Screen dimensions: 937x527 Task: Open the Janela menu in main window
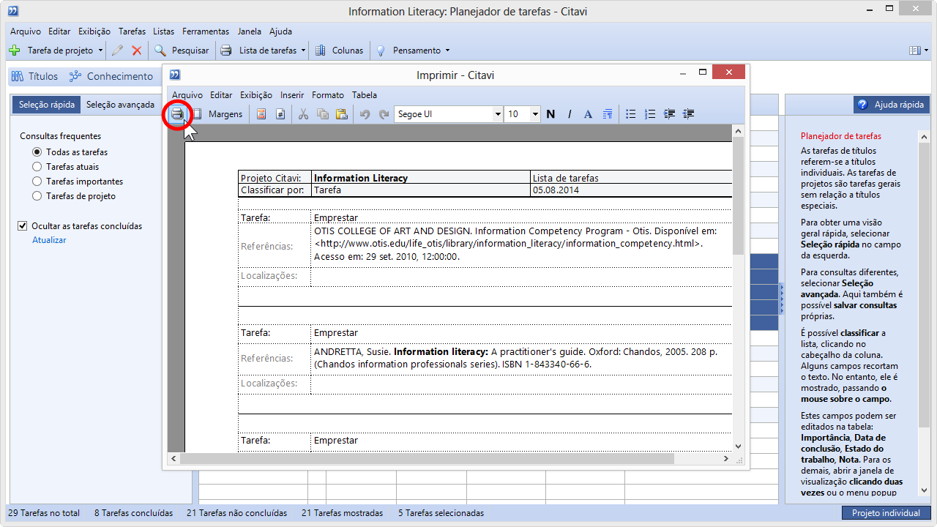coord(250,31)
